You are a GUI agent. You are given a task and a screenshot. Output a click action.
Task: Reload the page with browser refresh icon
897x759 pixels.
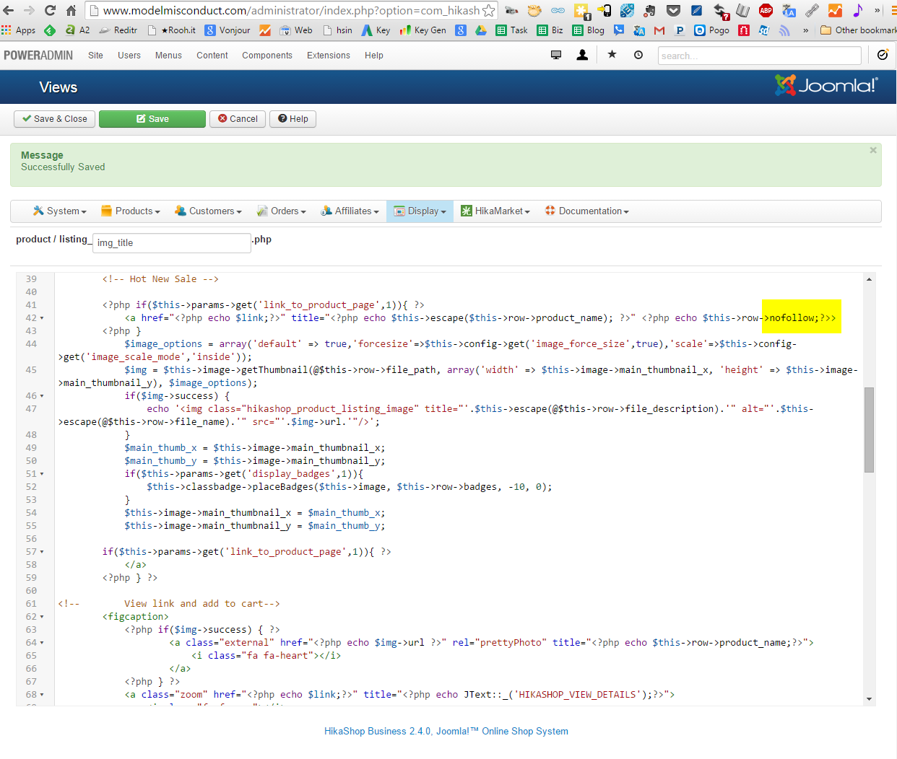(50, 10)
